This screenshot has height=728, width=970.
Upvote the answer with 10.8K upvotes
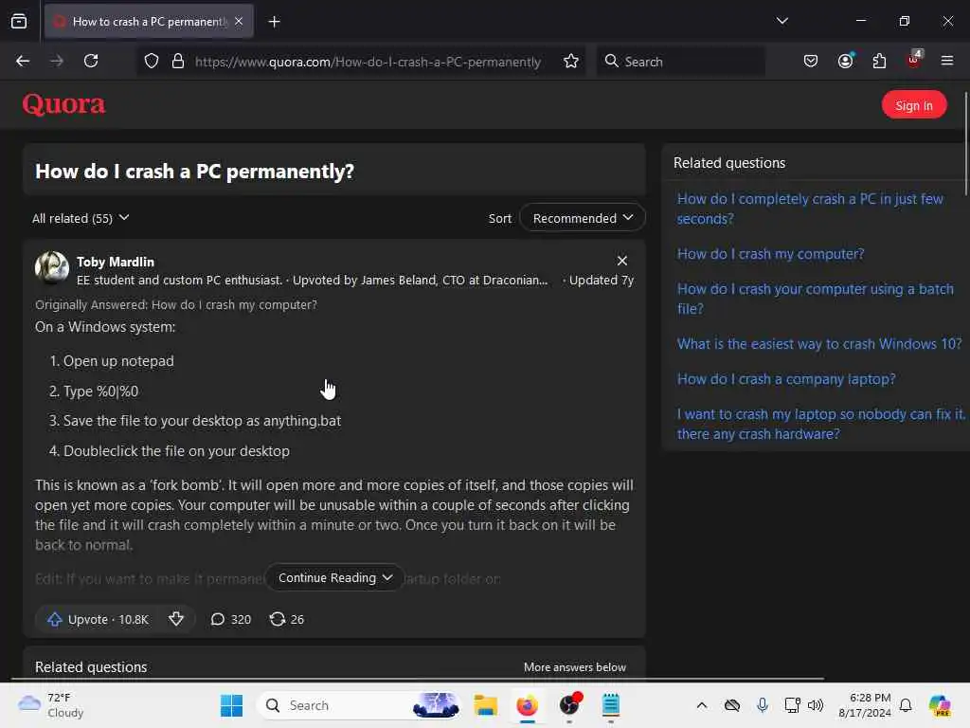99,620
